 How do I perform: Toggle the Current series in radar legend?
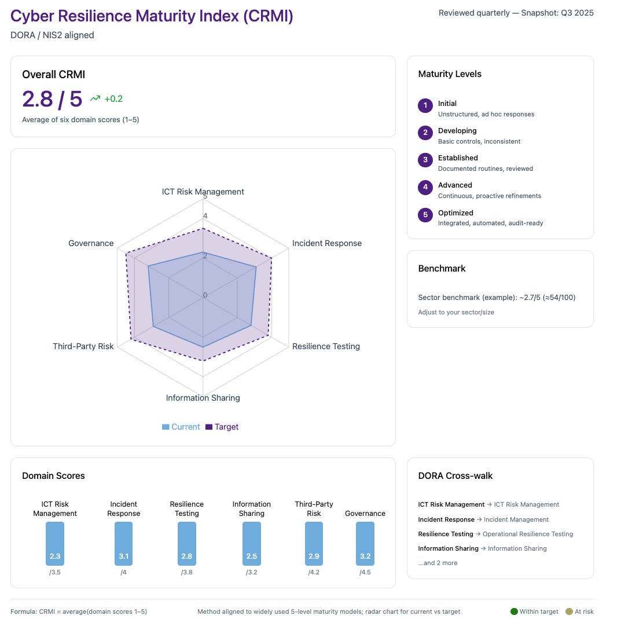coord(181,427)
